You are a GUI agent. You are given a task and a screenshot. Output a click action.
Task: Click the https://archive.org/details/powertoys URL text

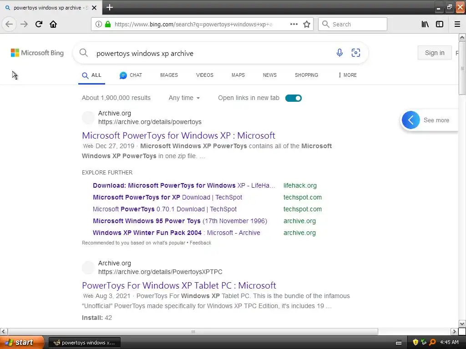click(150, 122)
